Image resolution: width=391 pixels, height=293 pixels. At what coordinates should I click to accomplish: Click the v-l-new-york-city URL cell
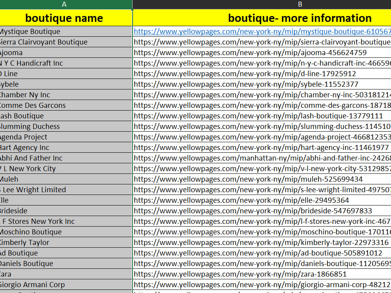(x=262, y=168)
